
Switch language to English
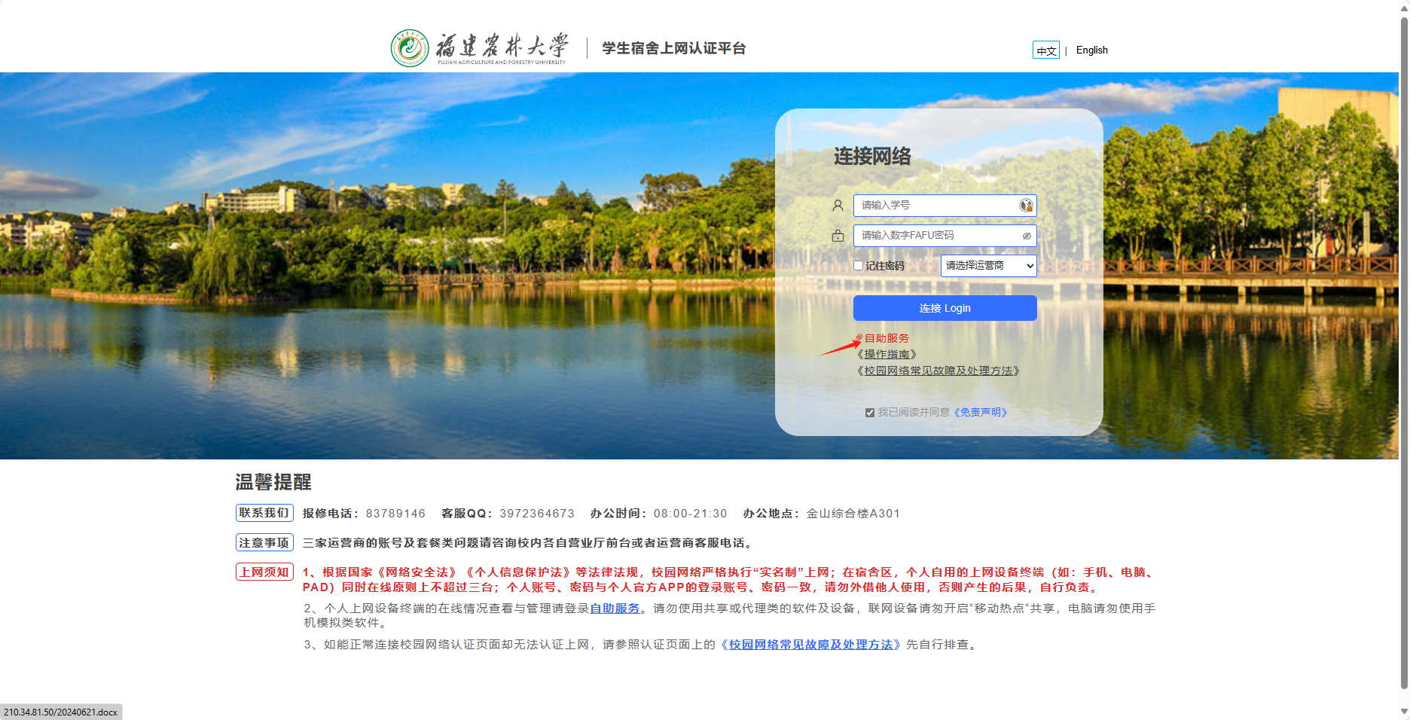click(1091, 50)
